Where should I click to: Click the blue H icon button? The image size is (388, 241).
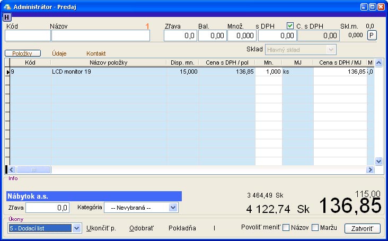(x=7, y=17)
